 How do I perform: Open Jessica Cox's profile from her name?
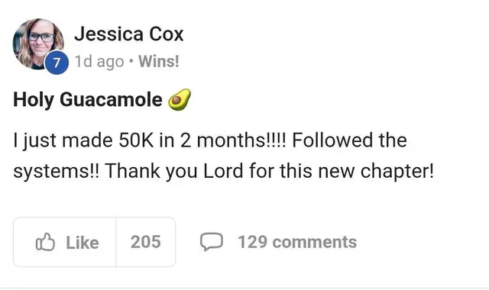pos(129,34)
